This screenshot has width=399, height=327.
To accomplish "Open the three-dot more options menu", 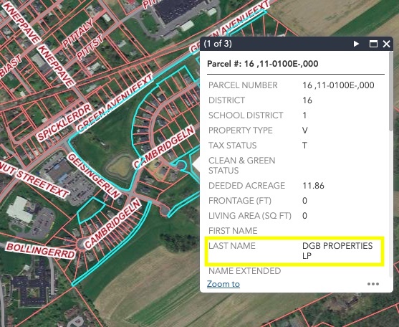I will (x=373, y=284).
